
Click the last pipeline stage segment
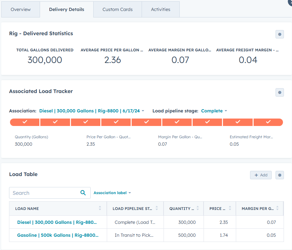[268, 122]
